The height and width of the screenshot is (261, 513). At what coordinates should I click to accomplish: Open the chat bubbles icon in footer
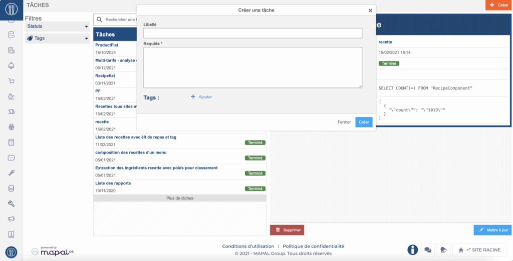click(428, 249)
